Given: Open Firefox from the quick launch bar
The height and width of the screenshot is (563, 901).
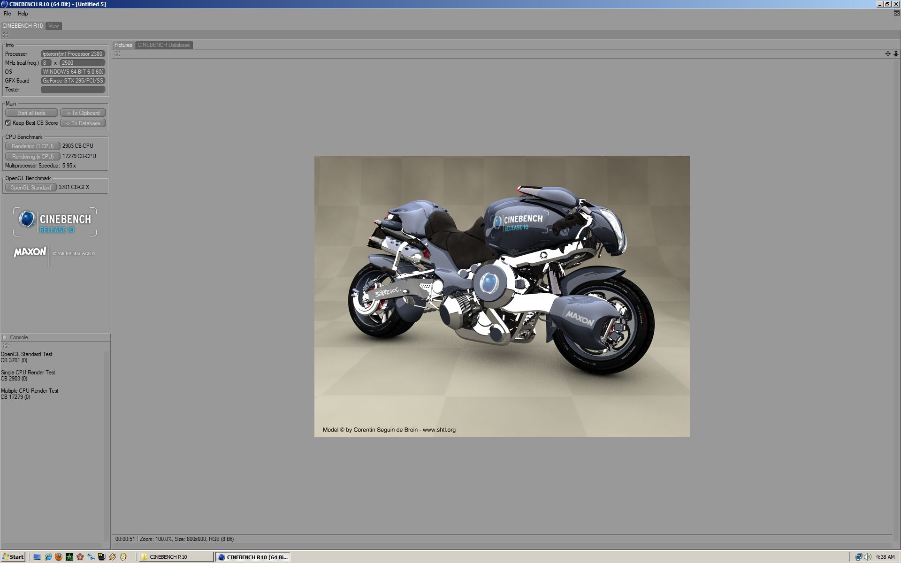Looking at the screenshot, I should click(x=59, y=557).
